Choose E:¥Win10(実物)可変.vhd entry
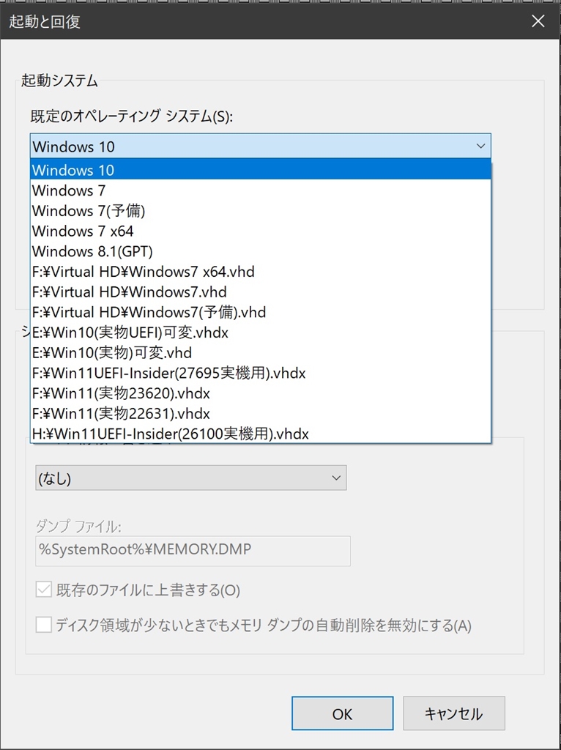This screenshot has height=750, width=561. coord(260,353)
